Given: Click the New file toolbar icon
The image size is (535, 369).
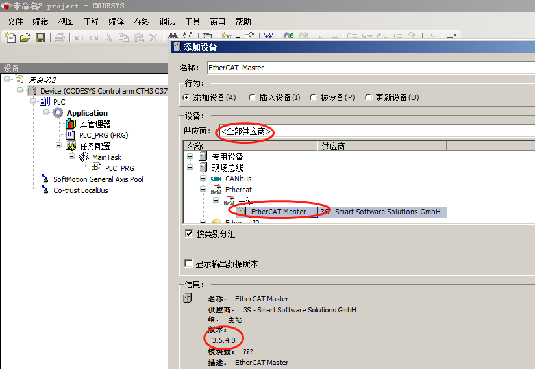Looking at the screenshot, I should point(10,37).
